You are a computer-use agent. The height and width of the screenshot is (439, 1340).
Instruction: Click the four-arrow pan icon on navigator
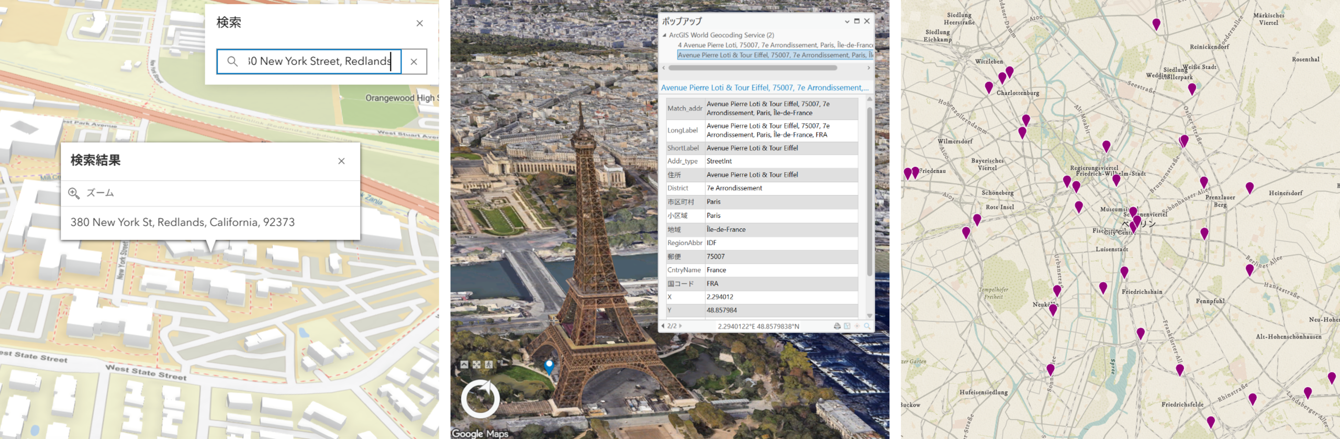click(476, 364)
